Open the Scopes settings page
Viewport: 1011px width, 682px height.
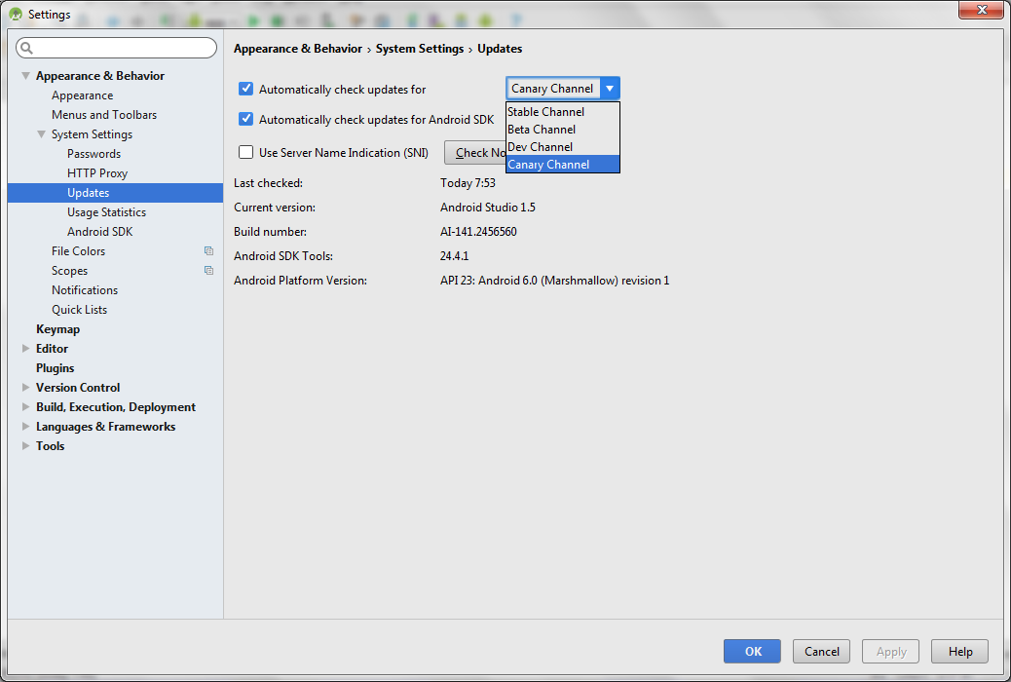[x=69, y=271]
